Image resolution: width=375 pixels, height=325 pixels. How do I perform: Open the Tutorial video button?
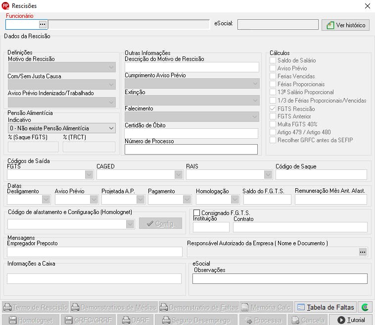click(x=351, y=320)
